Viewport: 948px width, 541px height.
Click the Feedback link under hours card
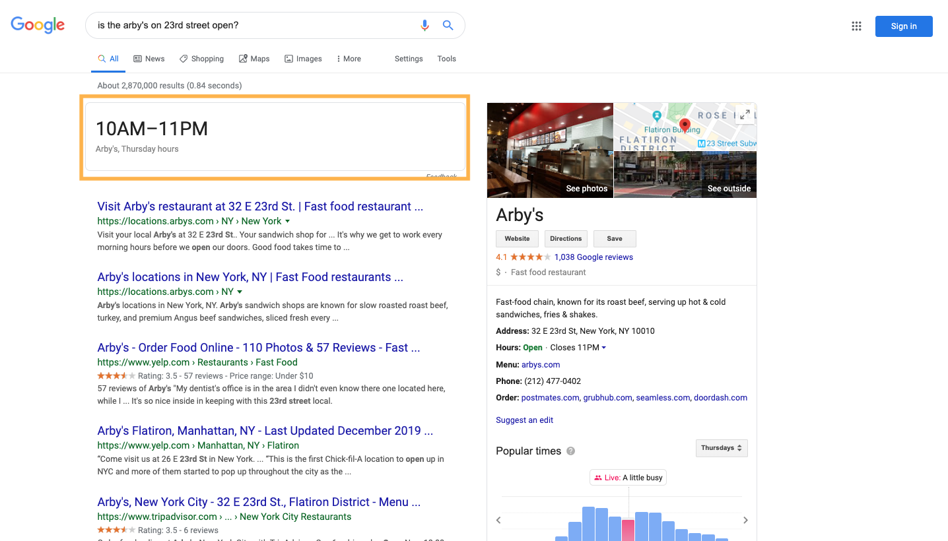(442, 177)
